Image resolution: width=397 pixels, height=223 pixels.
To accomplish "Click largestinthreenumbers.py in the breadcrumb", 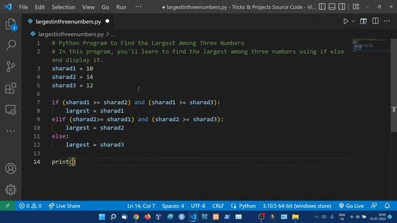I will pos(71,34).
